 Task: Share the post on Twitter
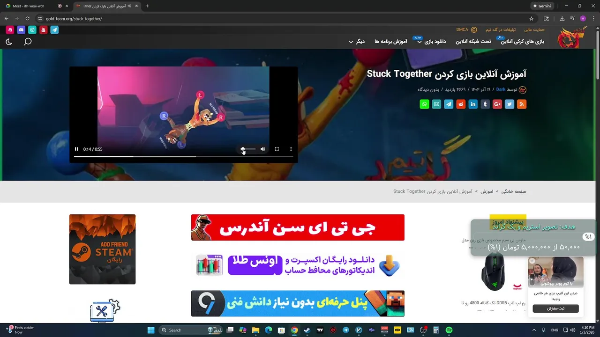510,104
